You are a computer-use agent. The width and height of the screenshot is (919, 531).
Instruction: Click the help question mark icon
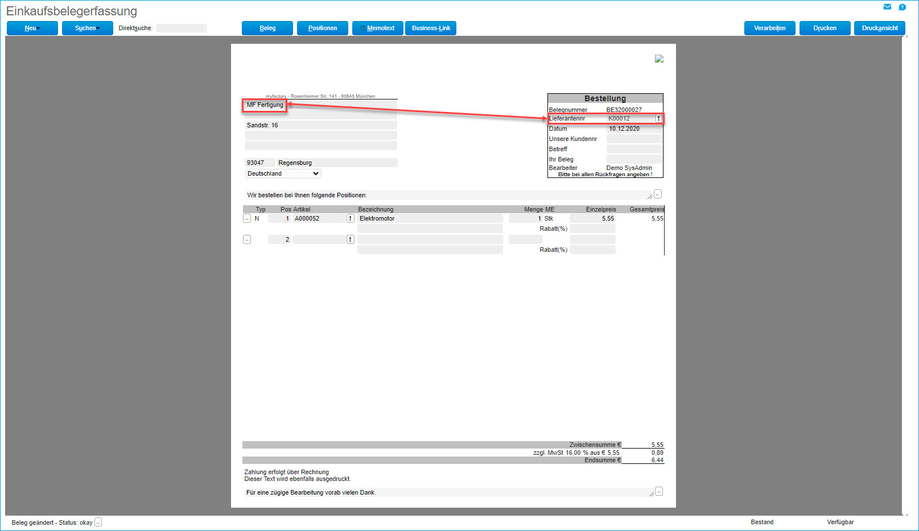[902, 7]
